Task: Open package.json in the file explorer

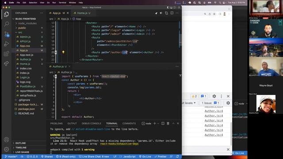Action: pos(27,109)
